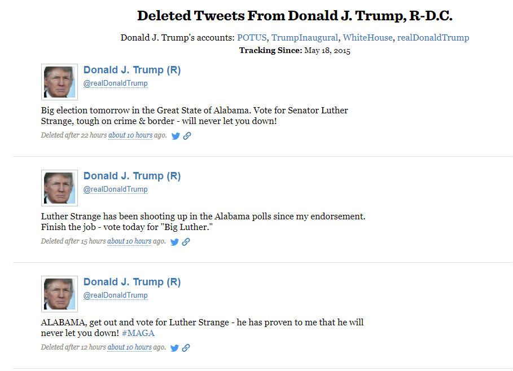
Task: Click the Twitter bird icon on the #MAGA tweet
Action: coord(175,347)
